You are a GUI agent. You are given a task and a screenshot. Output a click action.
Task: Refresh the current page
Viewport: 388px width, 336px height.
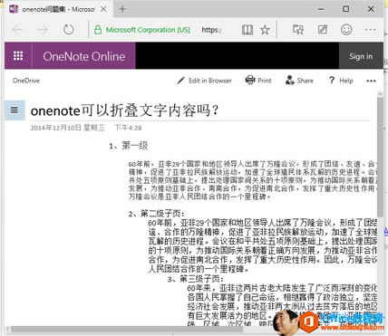coord(68,30)
